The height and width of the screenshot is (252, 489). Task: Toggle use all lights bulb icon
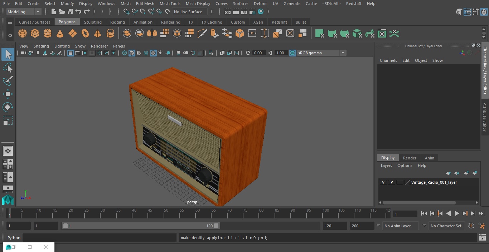[x=160, y=53]
